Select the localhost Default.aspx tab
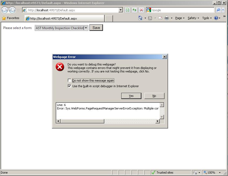 65,19
